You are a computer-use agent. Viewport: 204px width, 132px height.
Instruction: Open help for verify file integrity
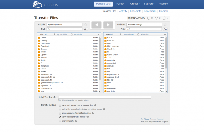click(x=88, y=117)
